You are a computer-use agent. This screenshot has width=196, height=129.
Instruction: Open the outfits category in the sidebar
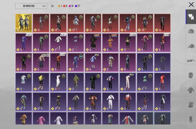[191, 17]
